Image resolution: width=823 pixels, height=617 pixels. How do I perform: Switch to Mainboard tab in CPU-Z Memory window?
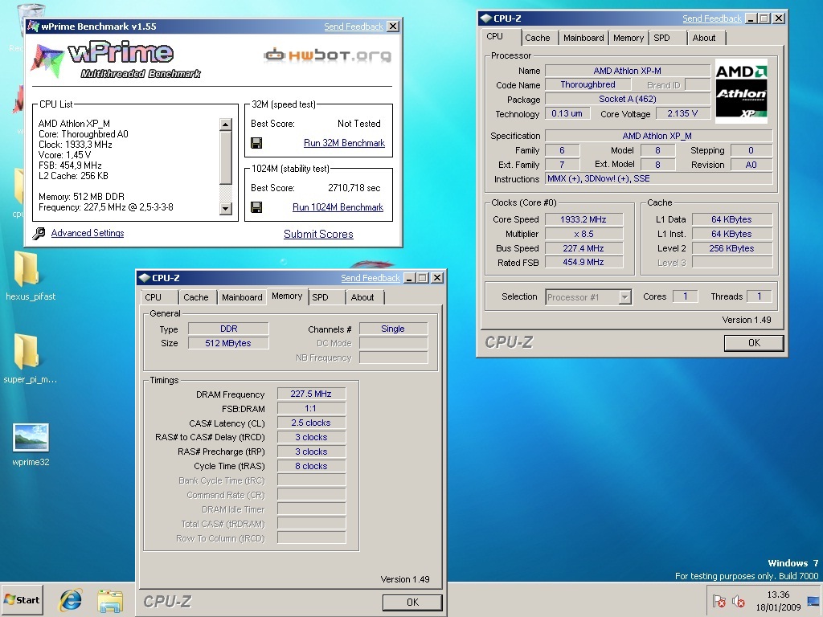pos(242,297)
